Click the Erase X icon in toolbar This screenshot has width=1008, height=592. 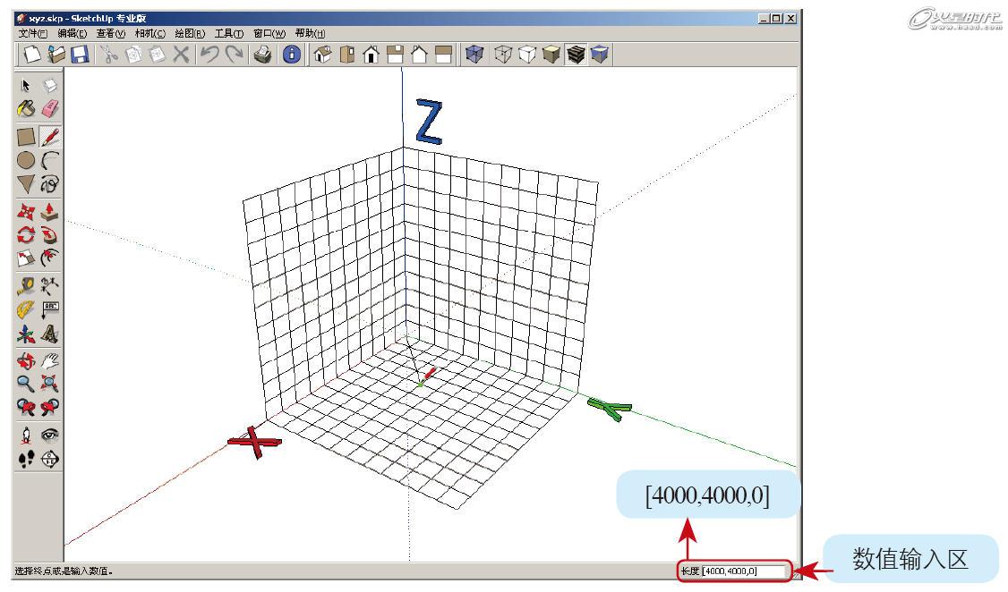point(182,55)
